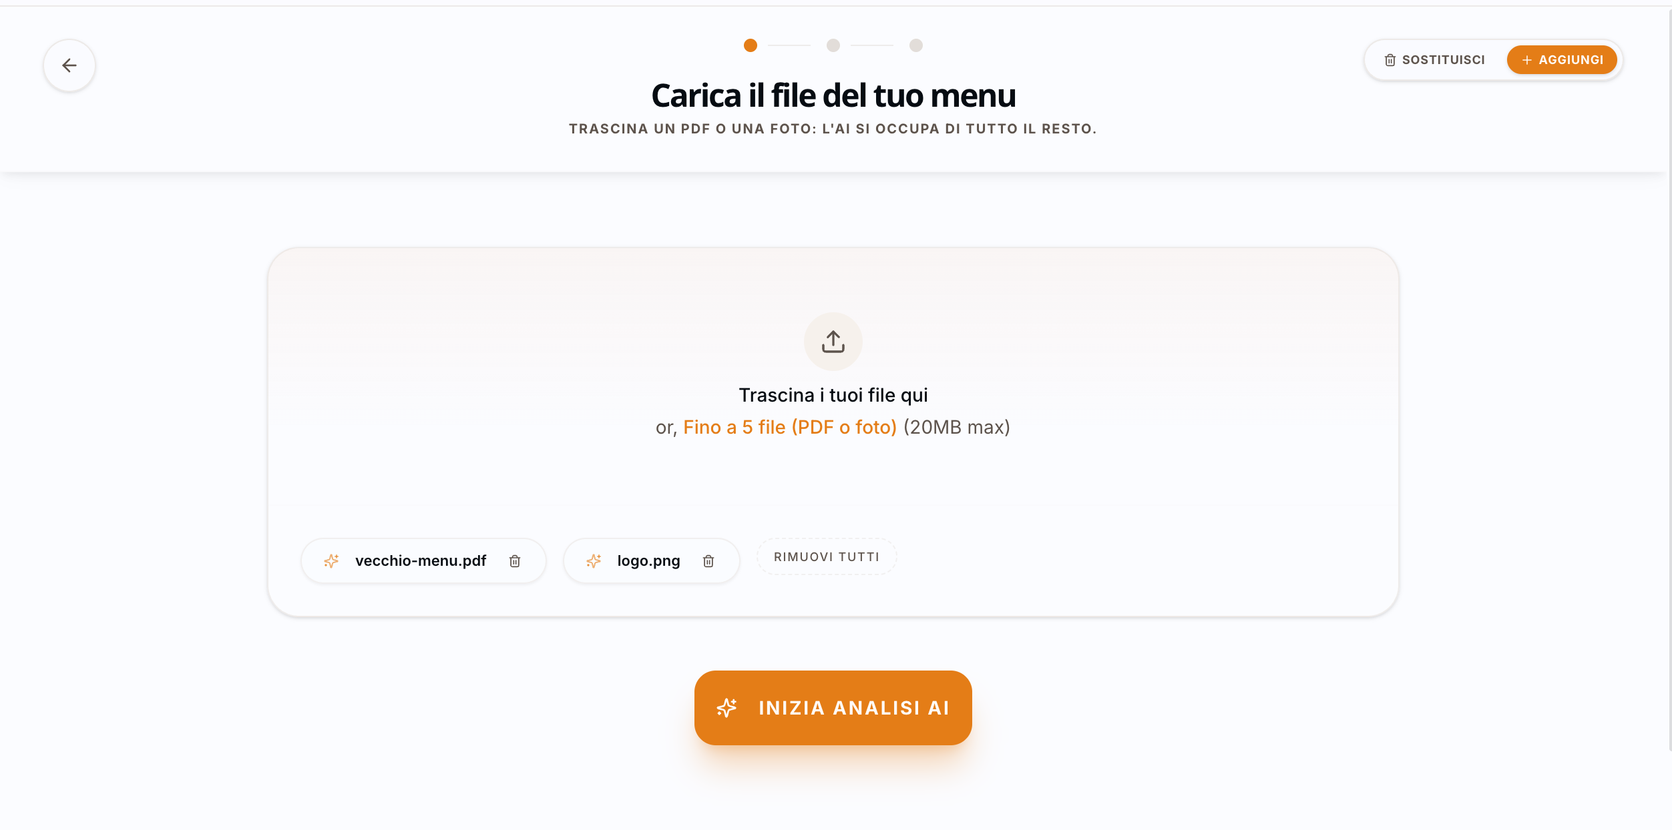Click sparkle icon on Inizia Analisi AI
This screenshot has height=830, width=1672.
(727, 708)
